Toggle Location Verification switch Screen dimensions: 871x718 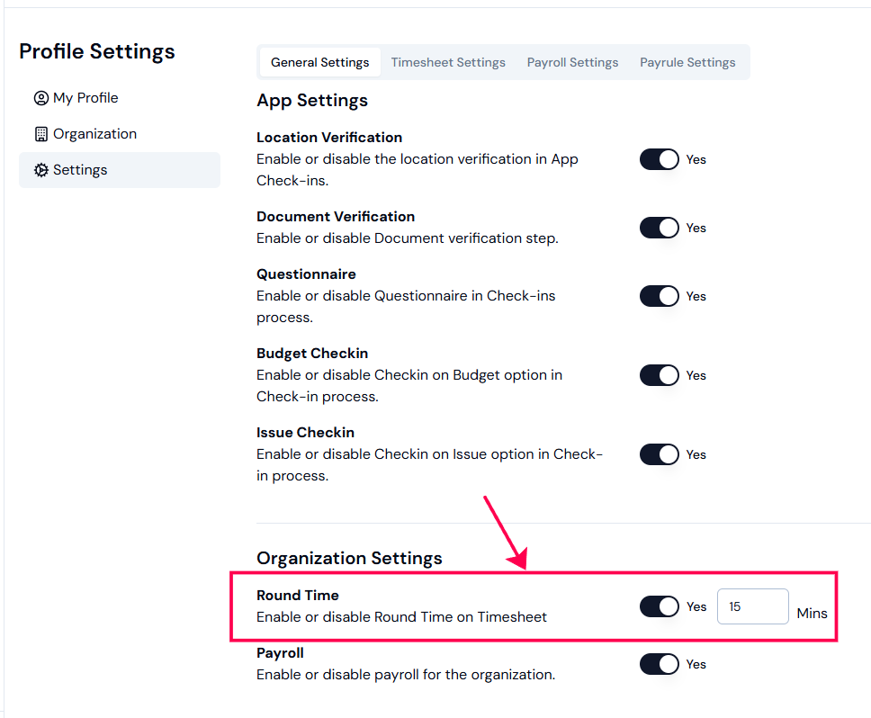659,159
